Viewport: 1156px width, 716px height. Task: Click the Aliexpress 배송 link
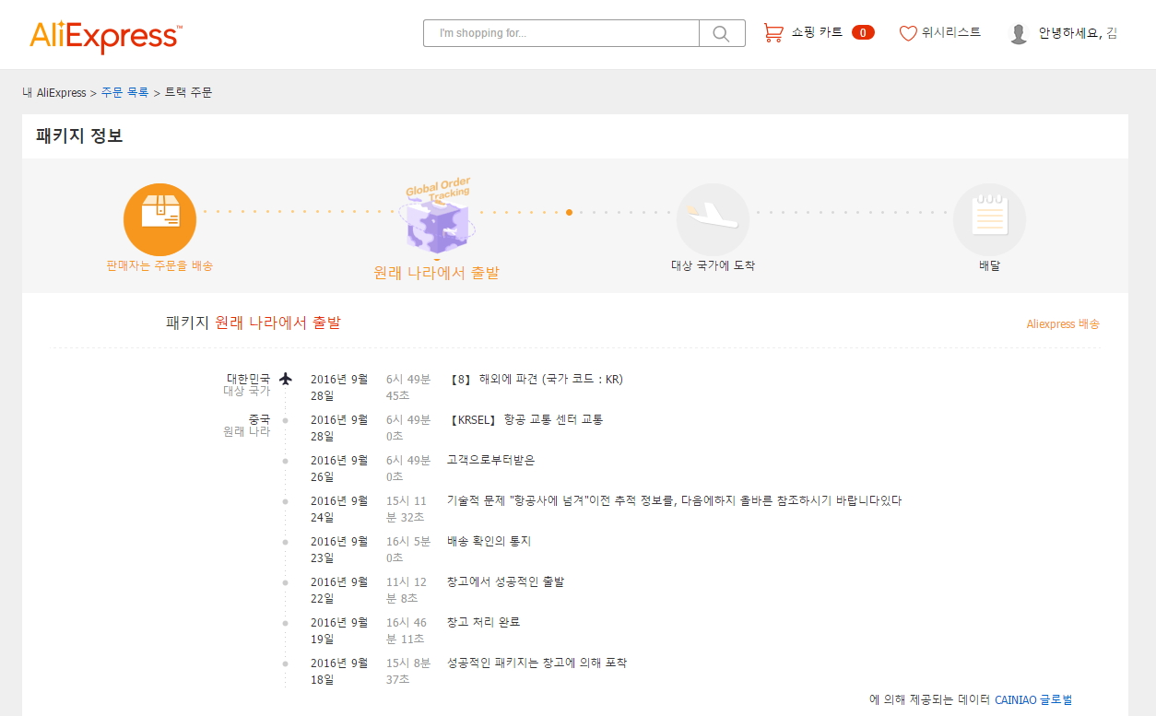(1062, 324)
